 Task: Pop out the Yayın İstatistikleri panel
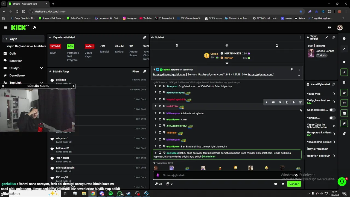(144, 37)
